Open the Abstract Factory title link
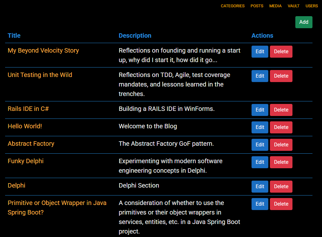 tap(31, 144)
